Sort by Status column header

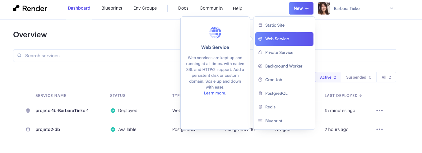coord(118,96)
